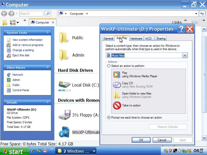This screenshot has width=207, height=155.
Task: Click the Start button
Action: pos(14,151)
